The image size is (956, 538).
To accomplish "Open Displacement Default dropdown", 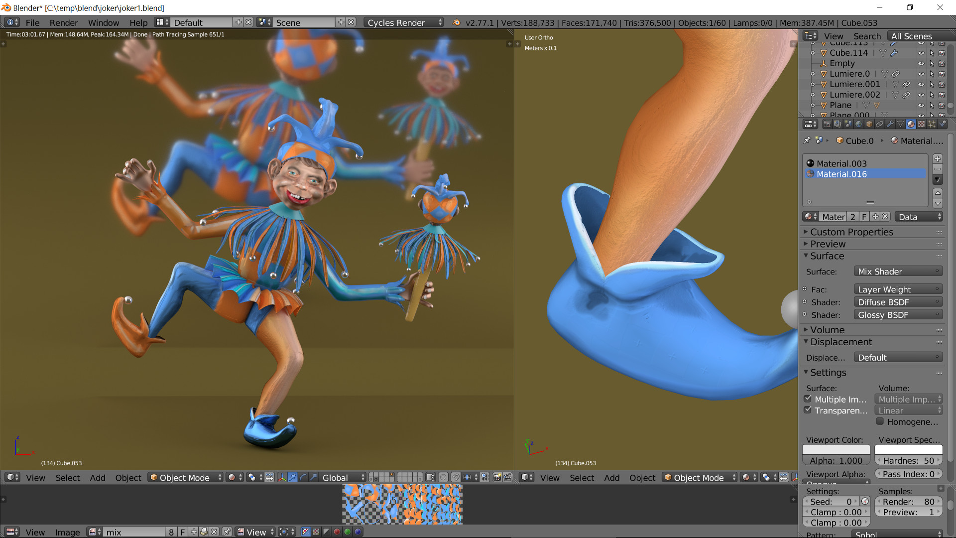I will [x=898, y=357].
